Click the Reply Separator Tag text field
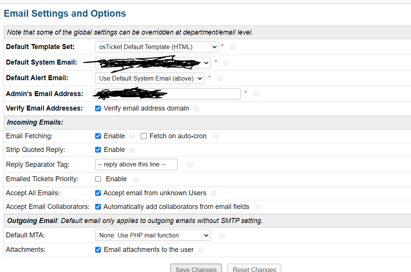The height and width of the screenshot is (272, 411). [136, 164]
